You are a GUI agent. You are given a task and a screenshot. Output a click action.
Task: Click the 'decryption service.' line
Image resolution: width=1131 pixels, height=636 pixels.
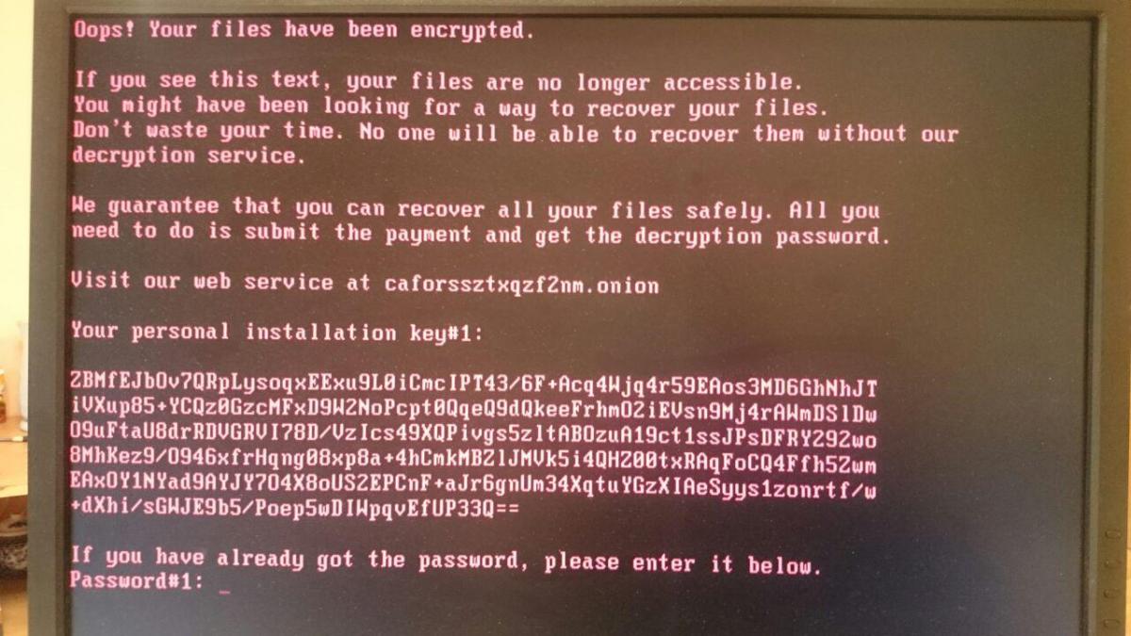188,156
